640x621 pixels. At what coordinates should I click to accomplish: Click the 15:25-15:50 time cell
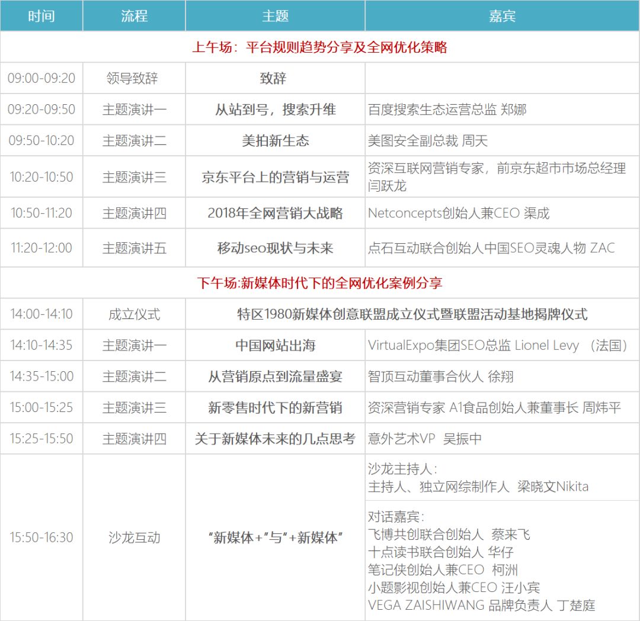41,438
